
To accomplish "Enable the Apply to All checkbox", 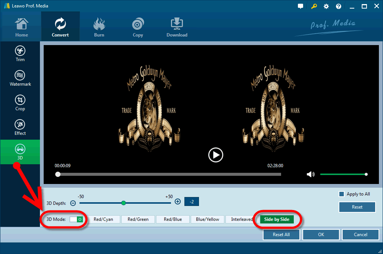I will pyautogui.click(x=342, y=194).
